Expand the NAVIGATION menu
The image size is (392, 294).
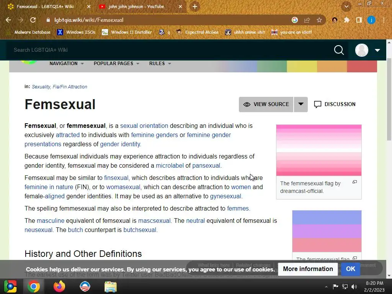pos(67,64)
